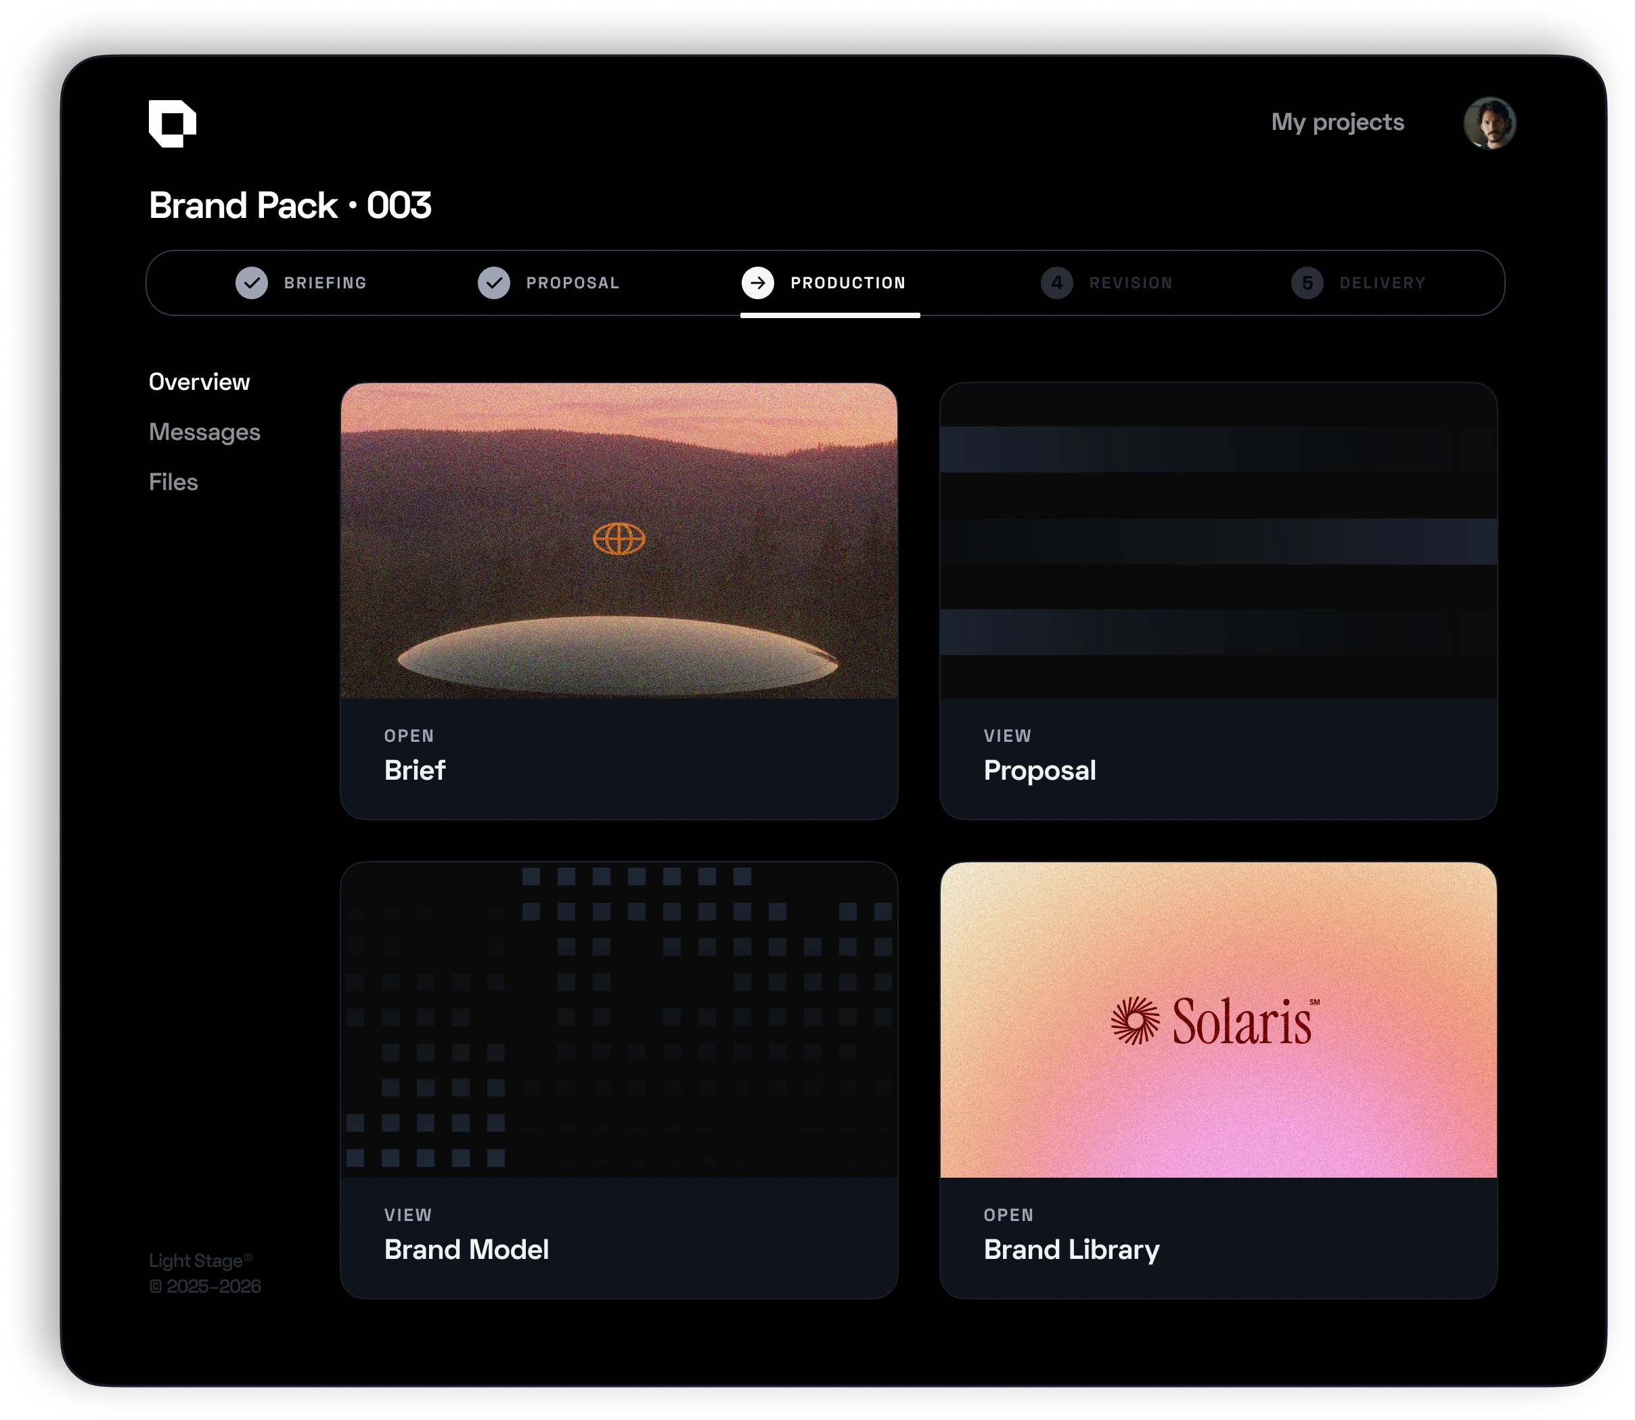Click the Proposal step checkmark icon

(x=493, y=283)
